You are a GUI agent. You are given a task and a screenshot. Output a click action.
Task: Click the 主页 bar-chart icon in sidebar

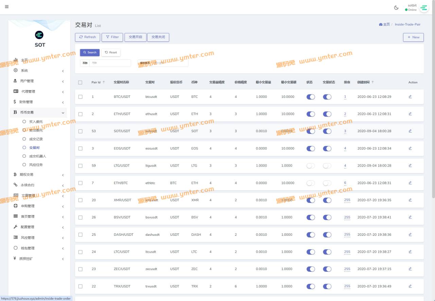coord(15,60)
